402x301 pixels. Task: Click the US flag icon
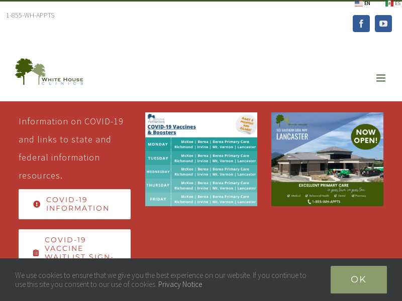click(x=358, y=4)
